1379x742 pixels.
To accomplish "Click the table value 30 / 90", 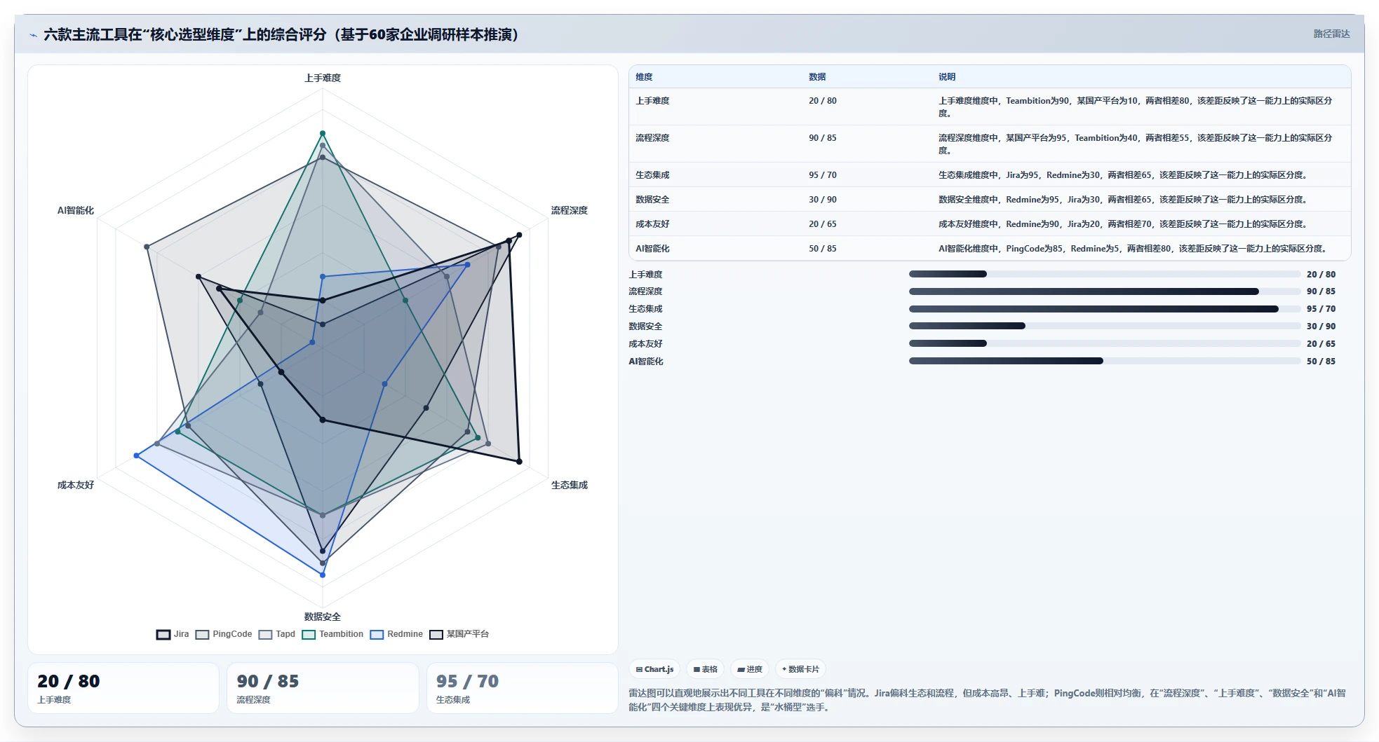I will pyautogui.click(x=823, y=200).
